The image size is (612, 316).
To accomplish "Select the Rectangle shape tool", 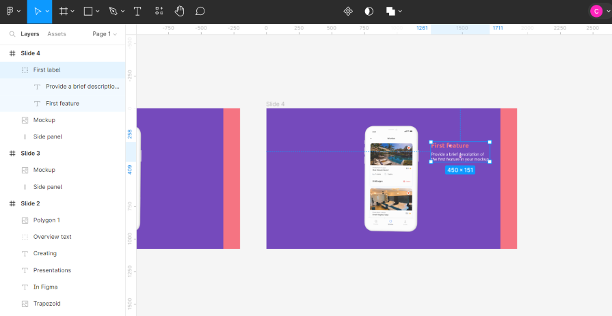I will (x=88, y=11).
